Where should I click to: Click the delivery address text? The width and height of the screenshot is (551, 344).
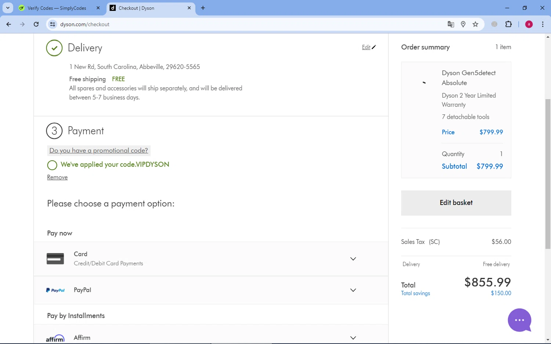coord(134,67)
